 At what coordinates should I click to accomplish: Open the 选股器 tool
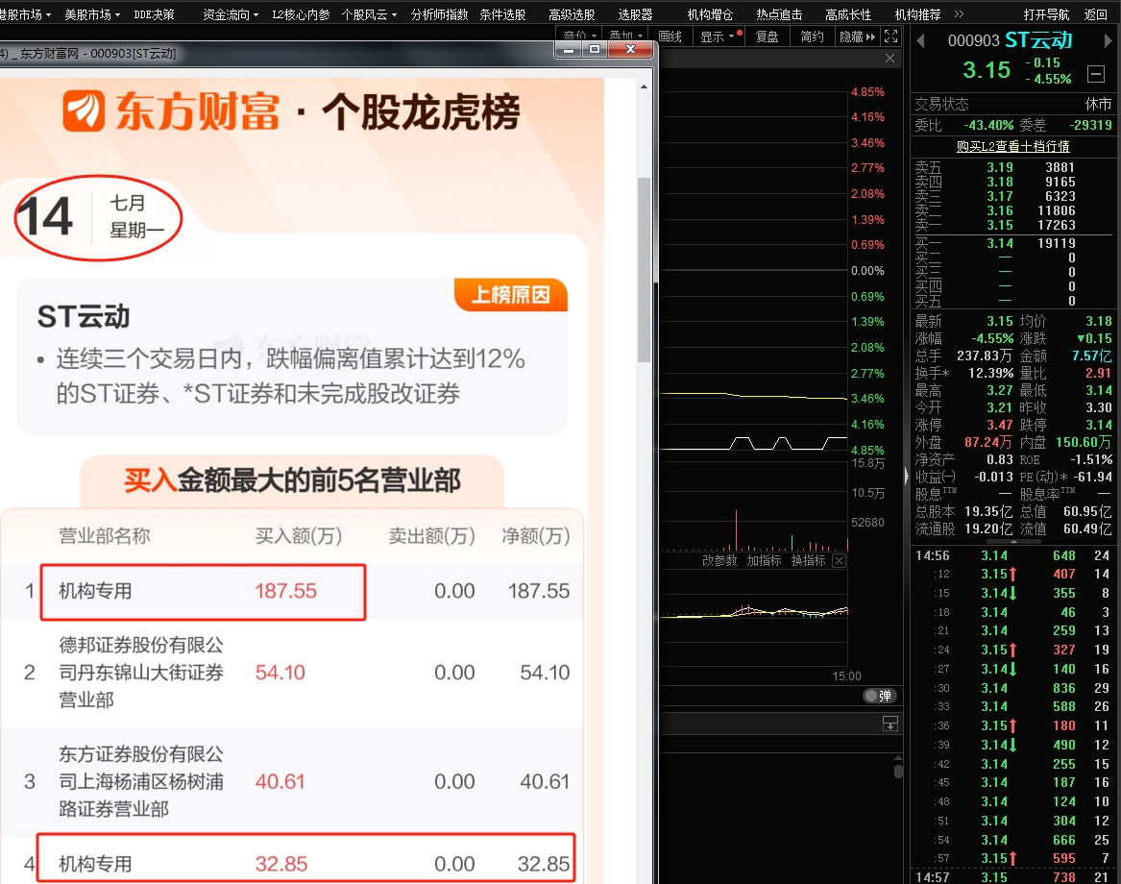[x=635, y=14]
